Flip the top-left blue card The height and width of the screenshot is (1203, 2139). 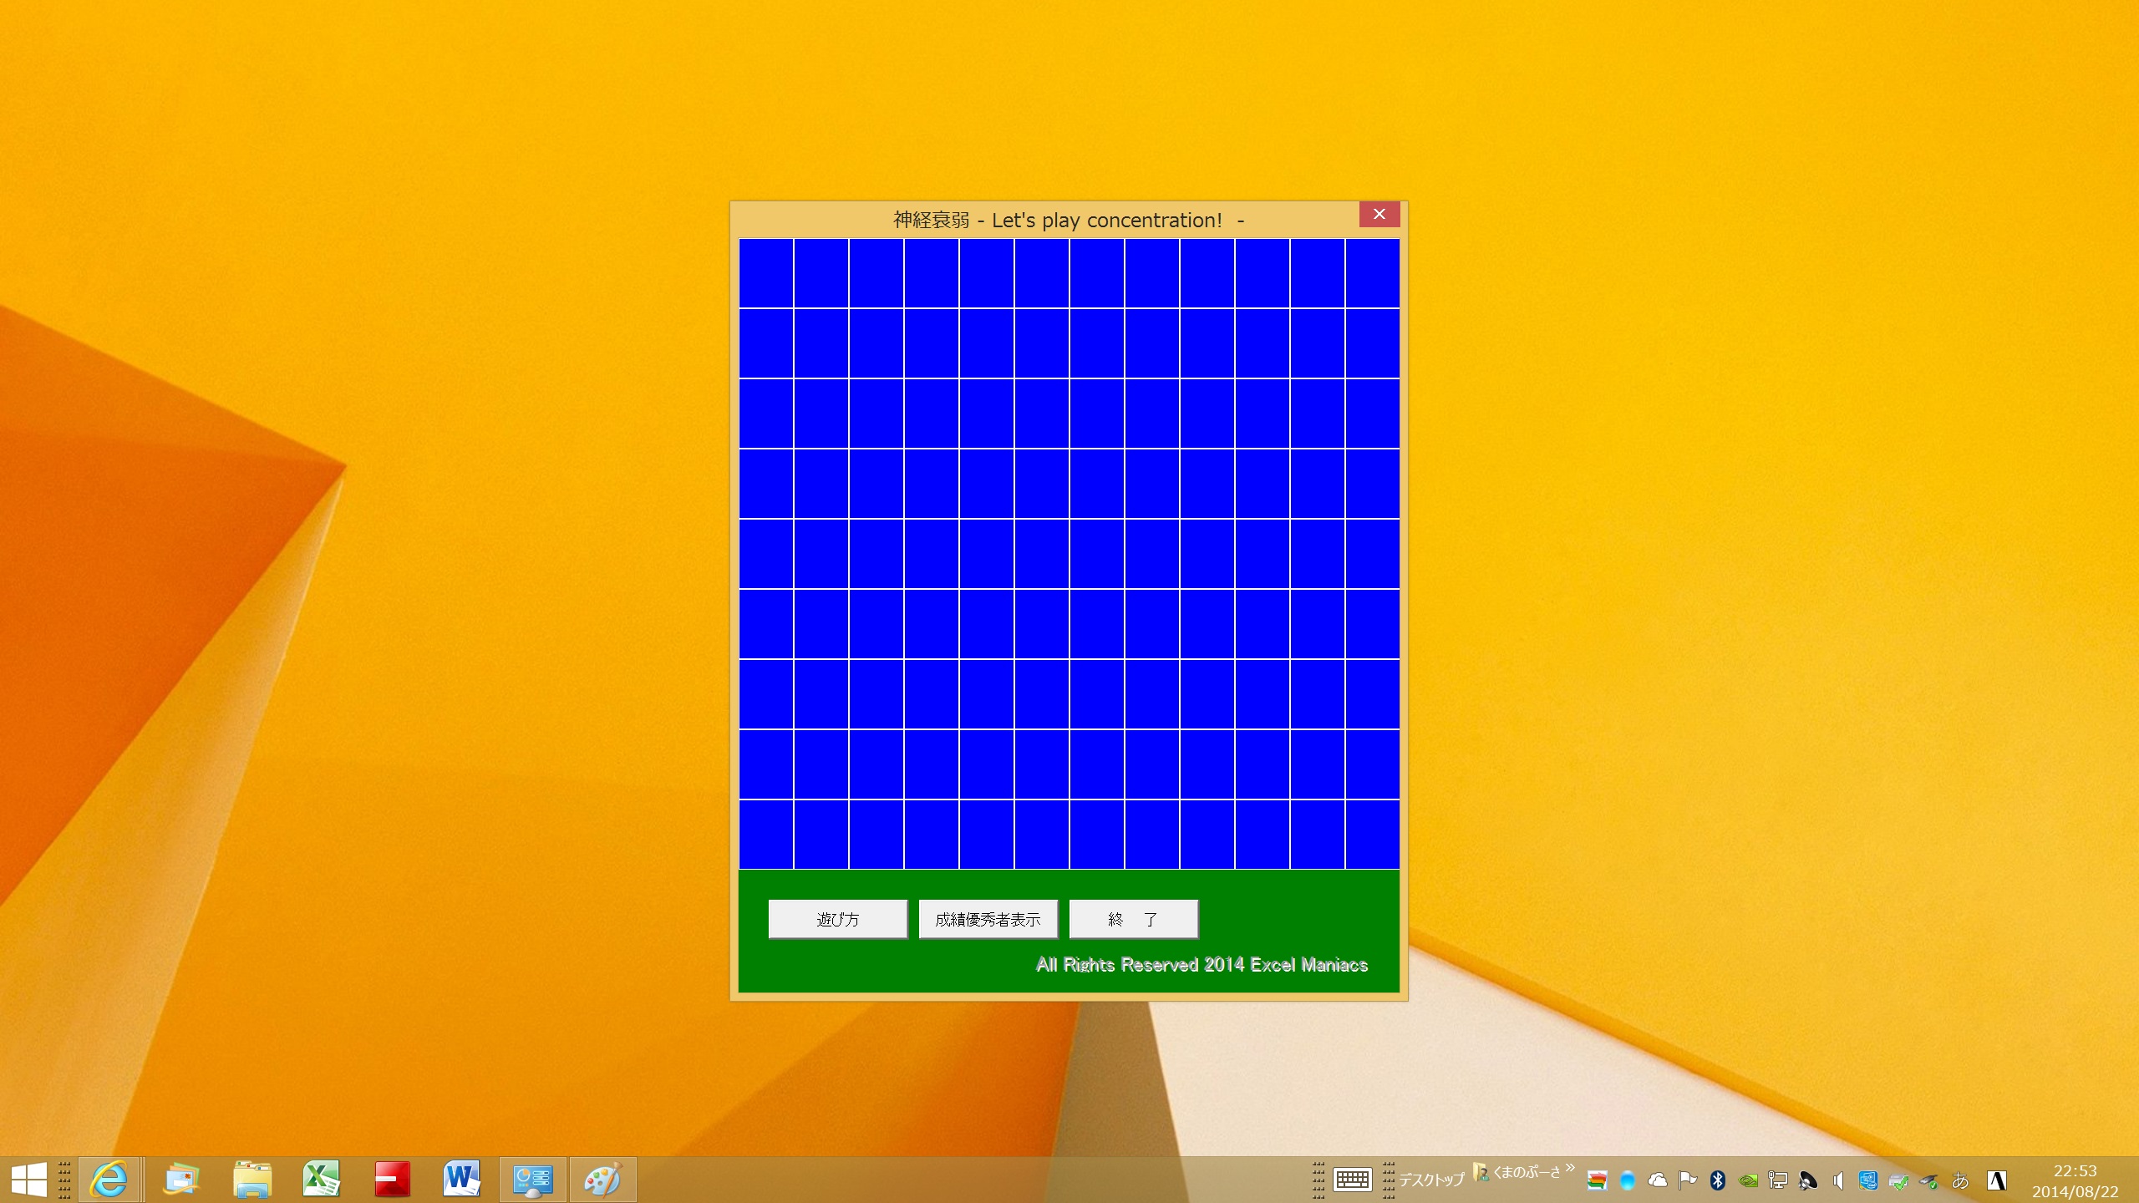(765, 273)
